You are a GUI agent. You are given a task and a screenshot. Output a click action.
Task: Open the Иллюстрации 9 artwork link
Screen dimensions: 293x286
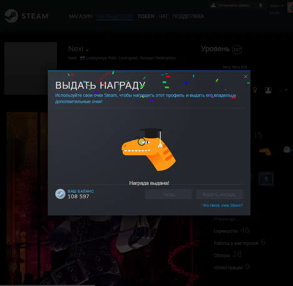pos(232,267)
